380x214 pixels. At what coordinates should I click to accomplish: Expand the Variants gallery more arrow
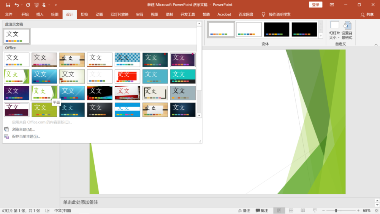321,36
